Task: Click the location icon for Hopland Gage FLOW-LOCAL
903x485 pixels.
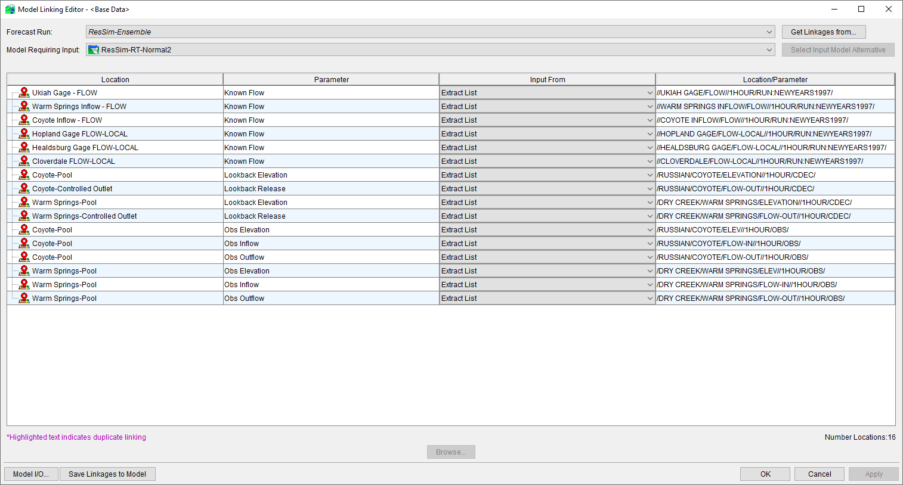Action: [24, 133]
